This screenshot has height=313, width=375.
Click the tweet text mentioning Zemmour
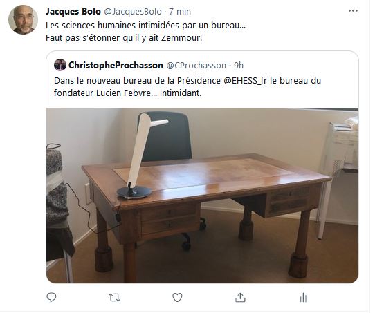[124, 38]
